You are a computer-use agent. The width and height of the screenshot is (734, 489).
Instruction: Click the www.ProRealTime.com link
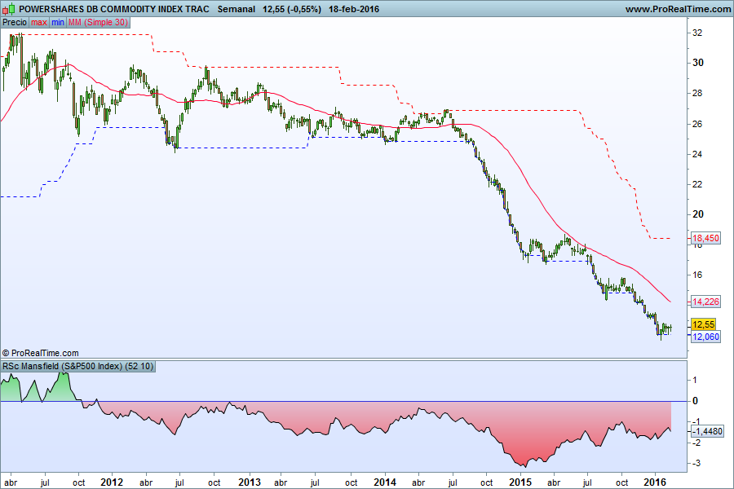[678, 9]
